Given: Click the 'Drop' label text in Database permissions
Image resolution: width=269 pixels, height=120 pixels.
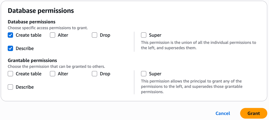Looking at the screenshot, I should point(105,35).
